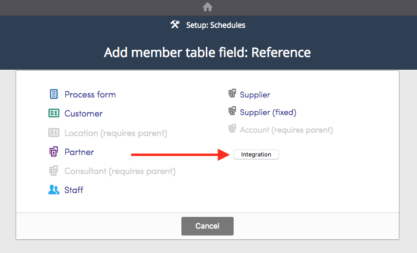The width and height of the screenshot is (417, 253).
Task: Pick the Staff reference option
Action: click(x=74, y=190)
